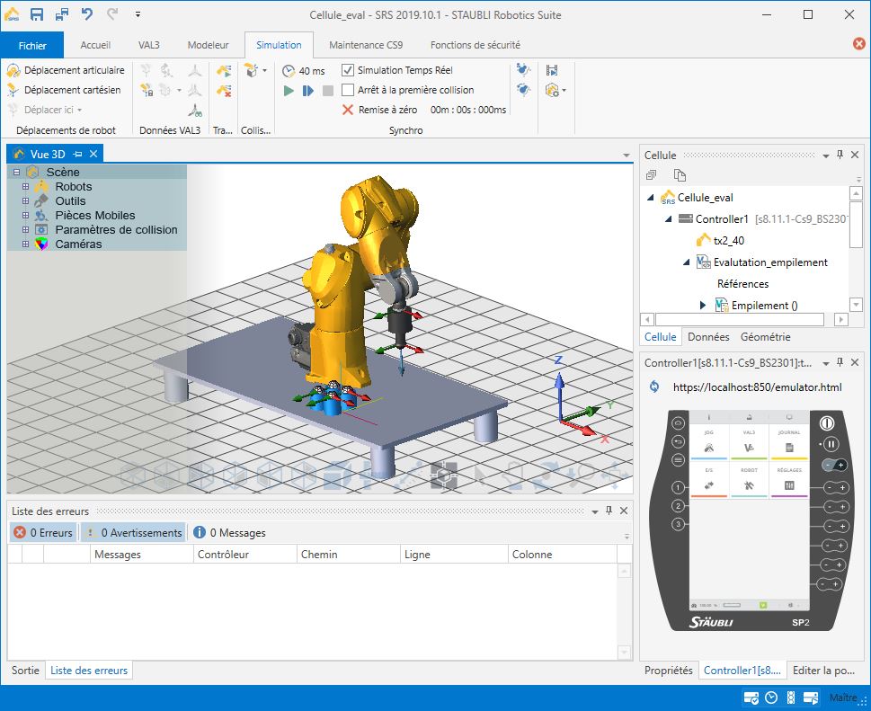Select the Déplacement cartésien tool

click(x=64, y=90)
